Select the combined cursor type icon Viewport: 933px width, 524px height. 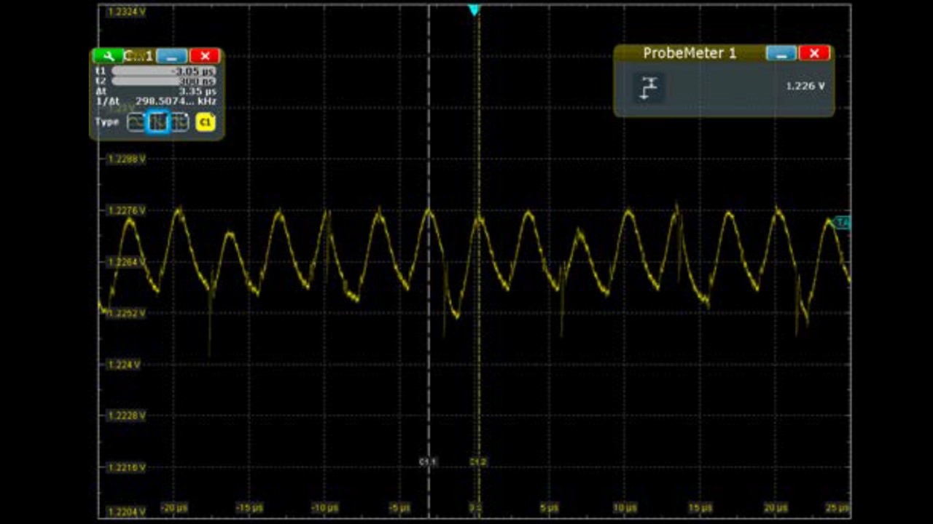pyautogui.click(x=180, y=122)
